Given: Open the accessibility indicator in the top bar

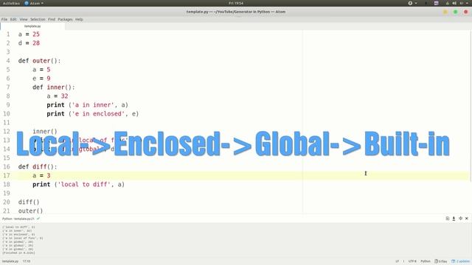Looking at the screenshot, I should coord(412,3).
